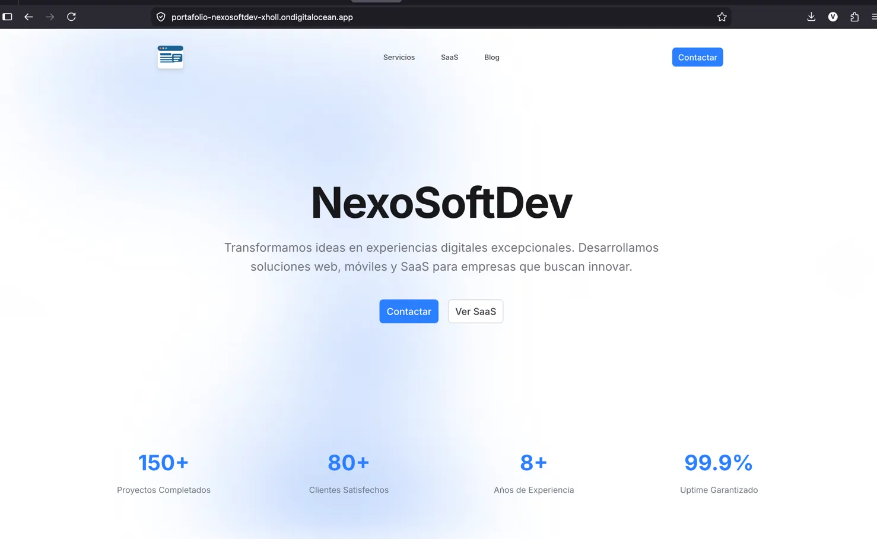Open the Blog navigation item
Image resolution: width=877 pixels, height=539 pixels.
492,57
